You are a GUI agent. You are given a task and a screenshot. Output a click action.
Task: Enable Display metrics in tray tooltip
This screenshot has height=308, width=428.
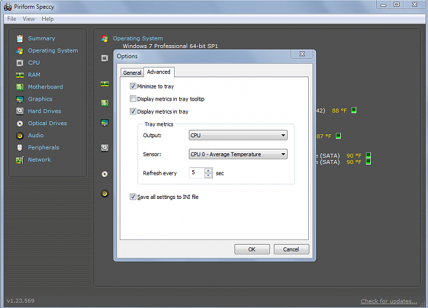click(x=133, y=99)
